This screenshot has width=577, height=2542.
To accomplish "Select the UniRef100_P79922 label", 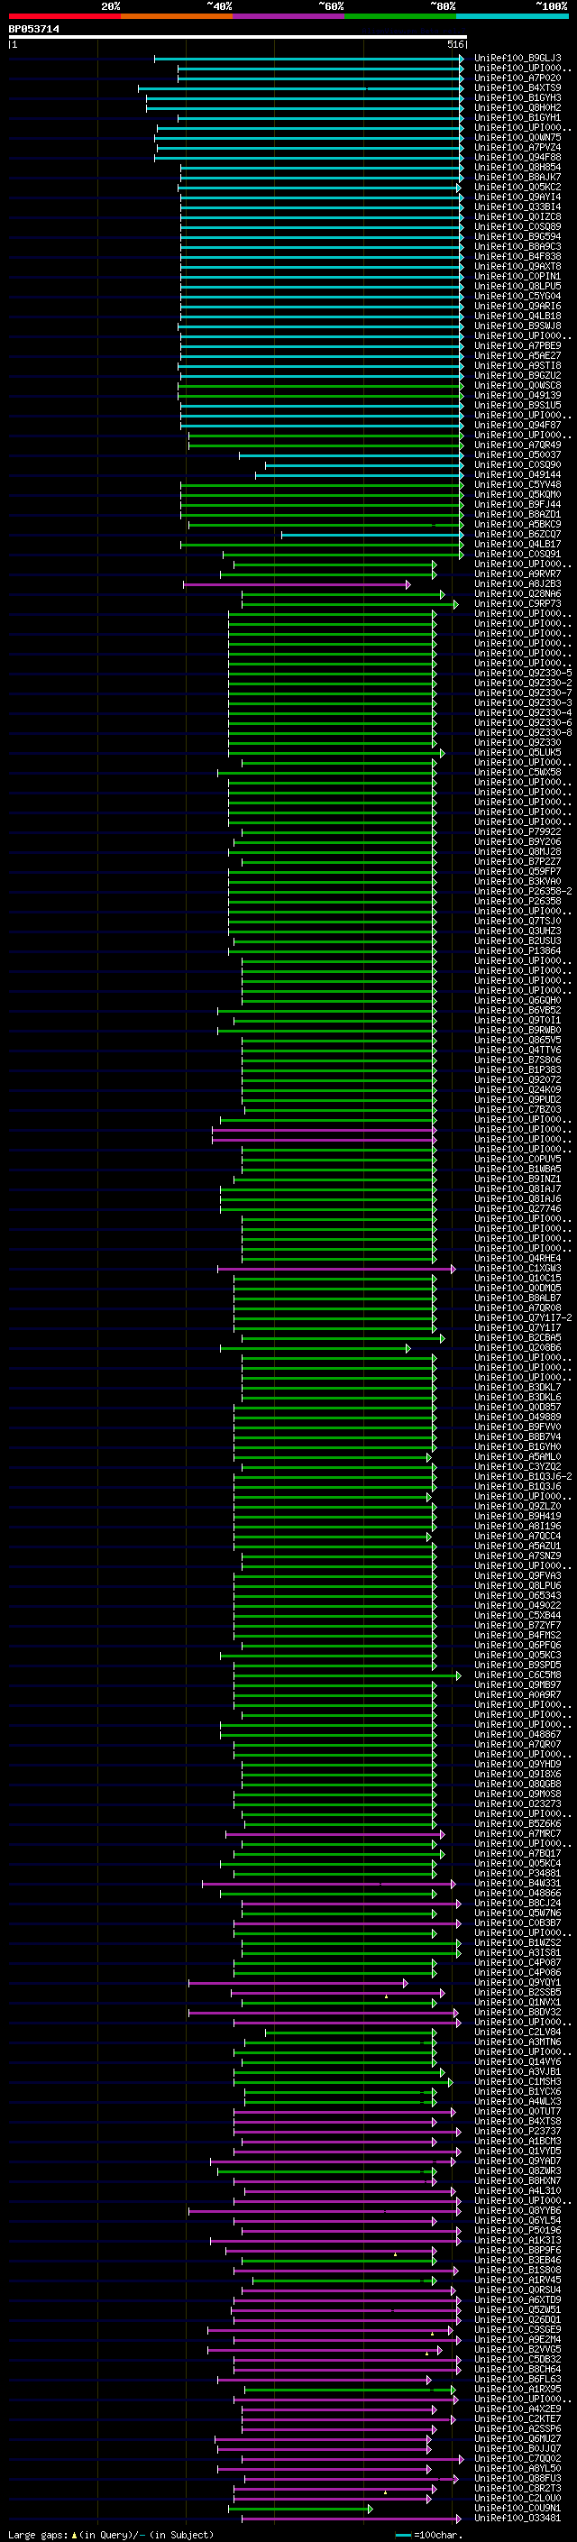I will click(x=517, y=832).
